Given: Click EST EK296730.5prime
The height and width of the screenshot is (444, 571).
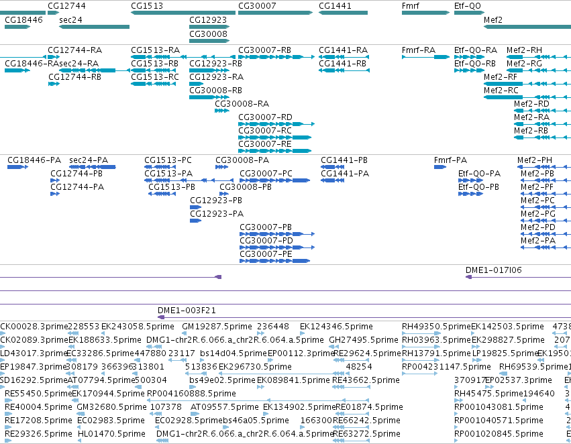Looking at the screenshot, I should click(x=255, y=367).
